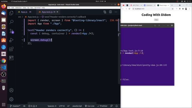Open the Run and Debug view

click(11, 40)
